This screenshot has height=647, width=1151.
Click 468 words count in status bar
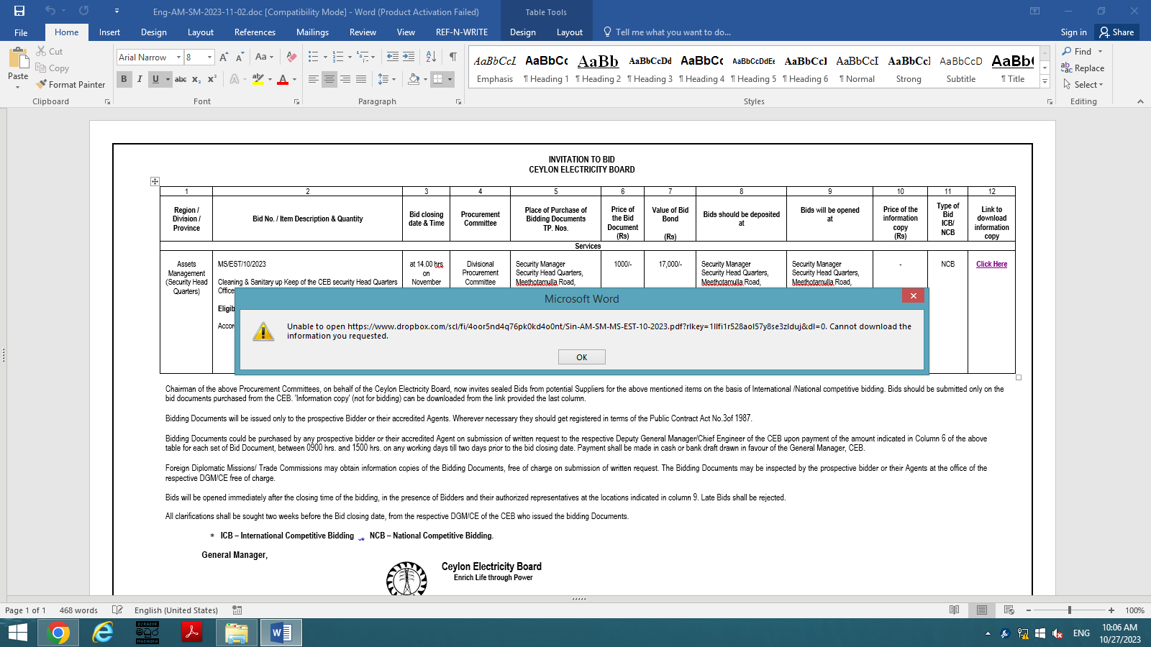point(78,610)
